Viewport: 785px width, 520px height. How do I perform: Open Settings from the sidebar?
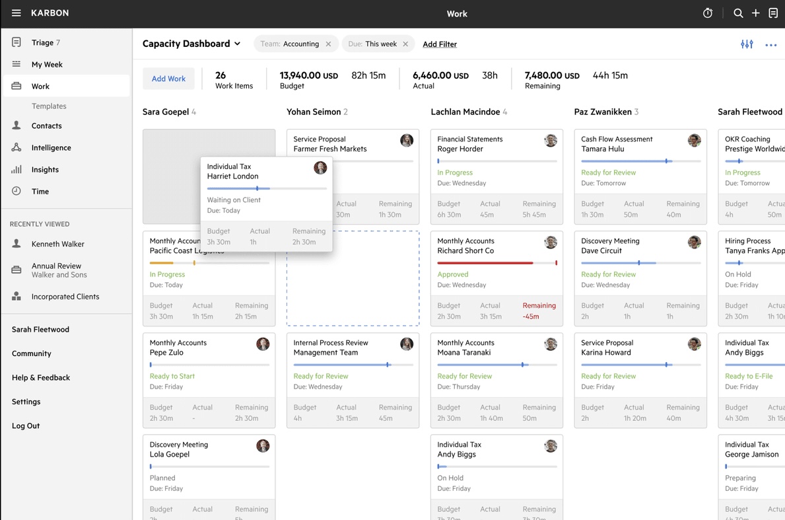tap(26, 402)
